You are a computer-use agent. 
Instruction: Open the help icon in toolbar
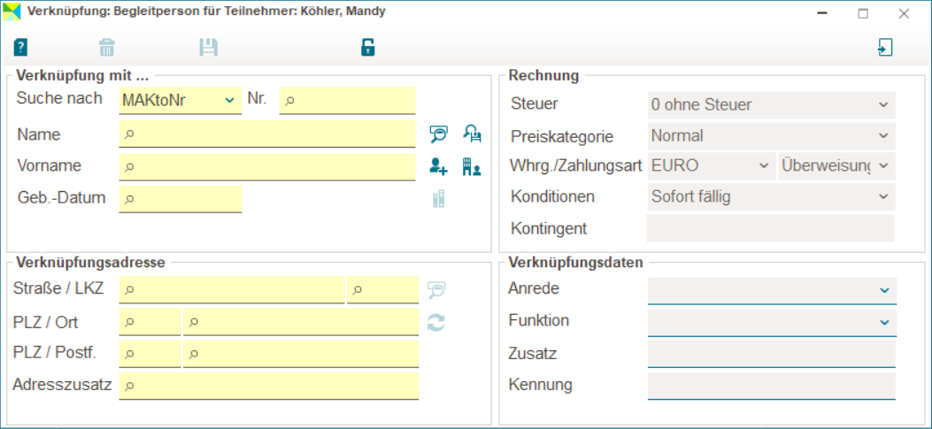21,48
